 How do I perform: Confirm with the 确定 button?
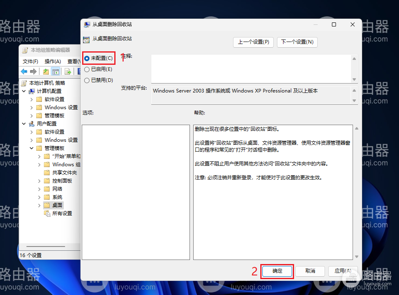277,271
